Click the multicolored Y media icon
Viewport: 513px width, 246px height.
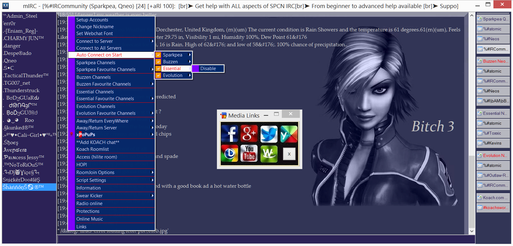(x=289, y=134)
